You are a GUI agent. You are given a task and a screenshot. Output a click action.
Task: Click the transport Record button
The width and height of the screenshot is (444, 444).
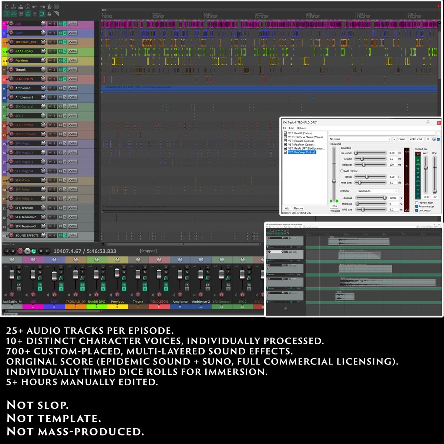(20, 251)
